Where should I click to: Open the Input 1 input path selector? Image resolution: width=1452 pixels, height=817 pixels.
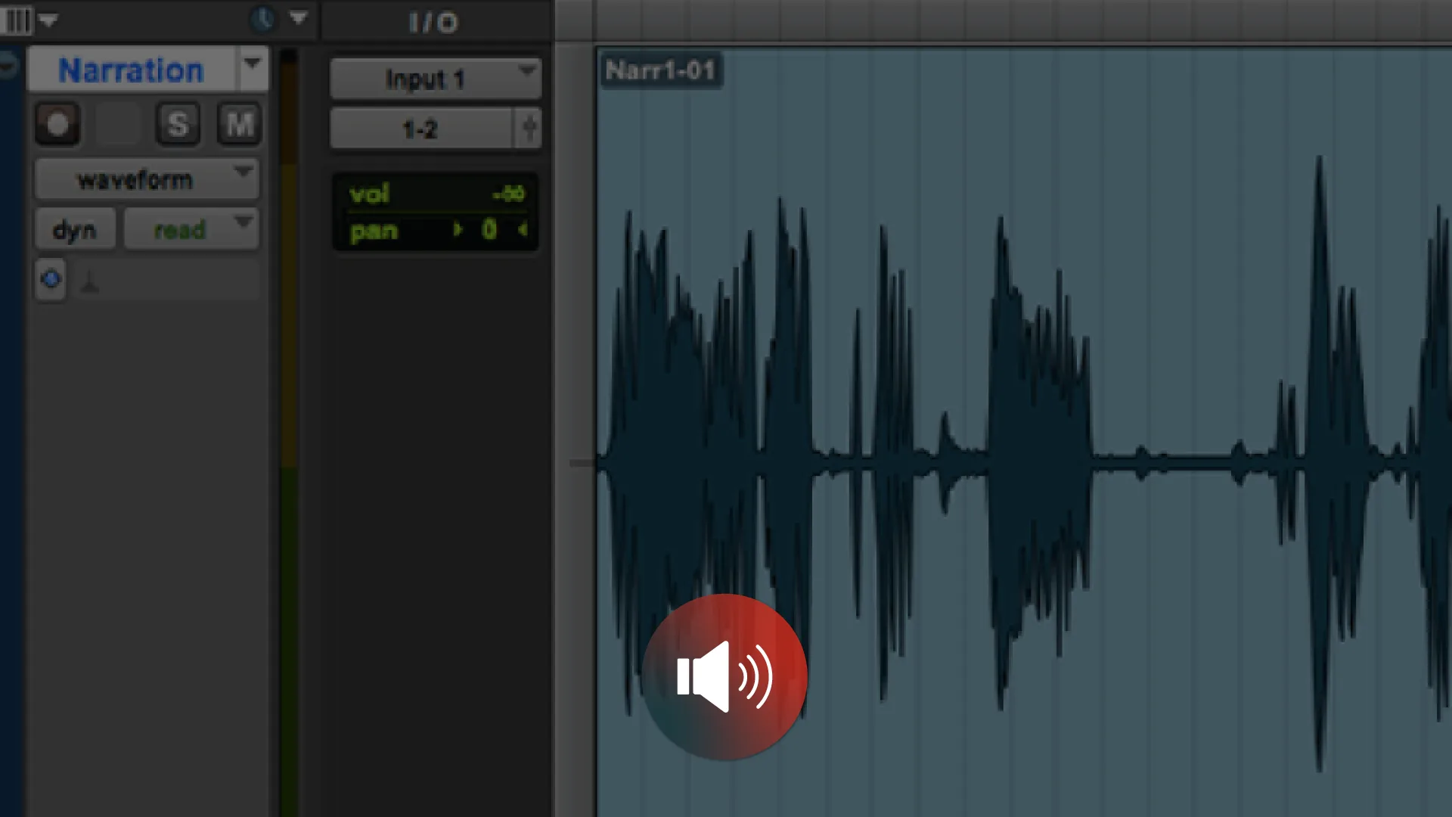[436, 79]
